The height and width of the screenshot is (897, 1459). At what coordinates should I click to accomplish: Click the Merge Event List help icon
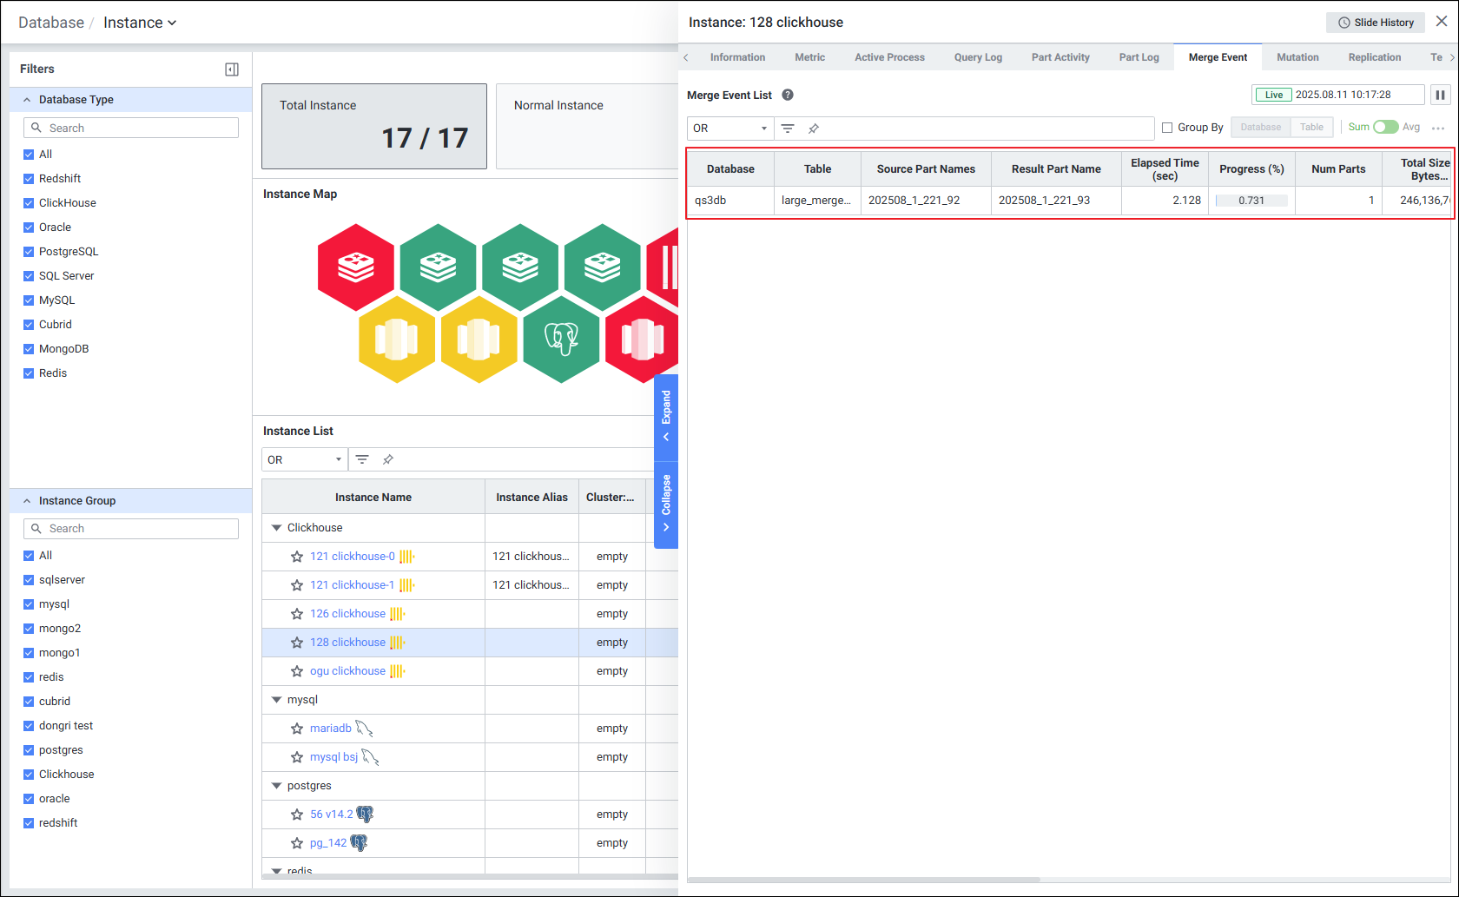[788, 95]
